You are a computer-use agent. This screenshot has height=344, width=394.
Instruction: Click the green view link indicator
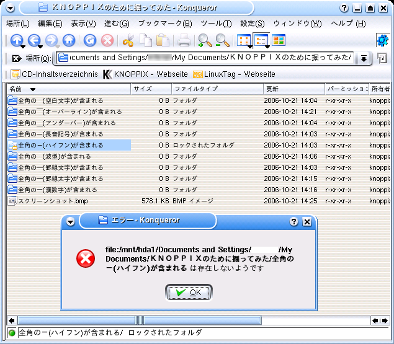coord(12,333)
